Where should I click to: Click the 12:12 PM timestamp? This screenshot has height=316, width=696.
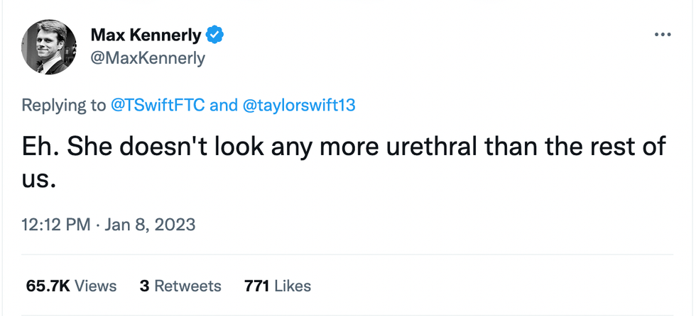coord(56,225)
